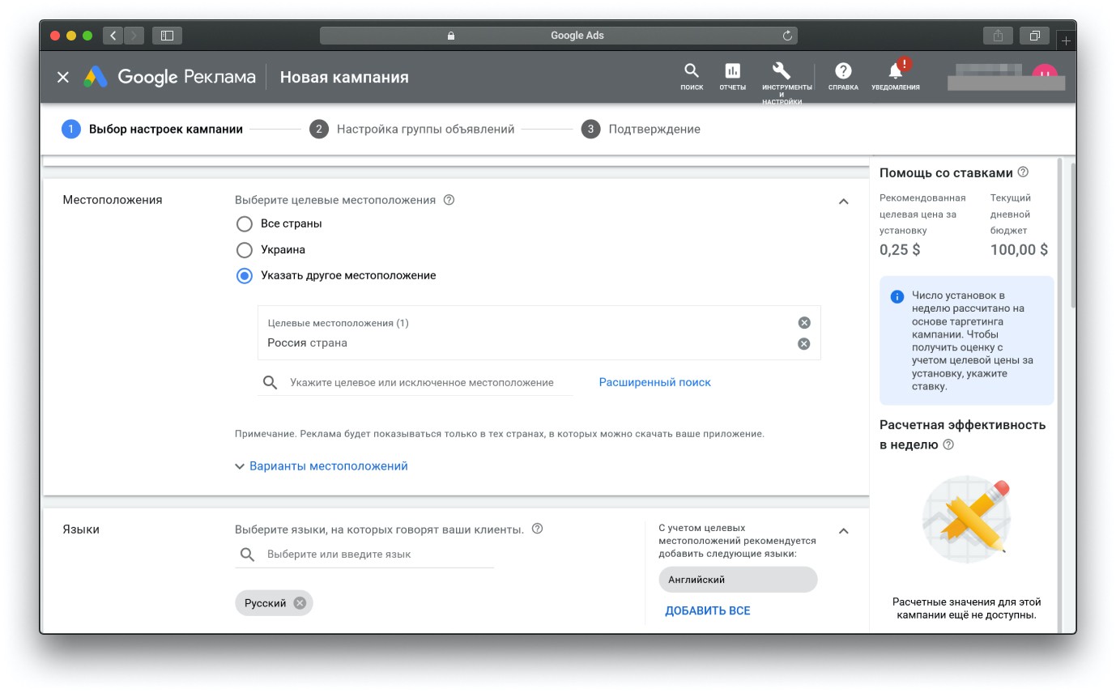Go to step 3 Подтверждение
The image size is (1116, 693).
tap(641, 129)
